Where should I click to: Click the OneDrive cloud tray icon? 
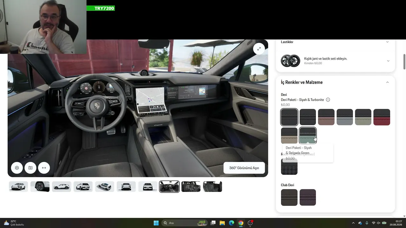tap(360, 223)
